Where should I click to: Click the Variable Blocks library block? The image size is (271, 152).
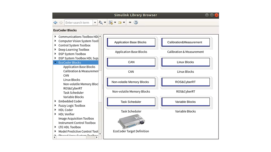[186, 102]
